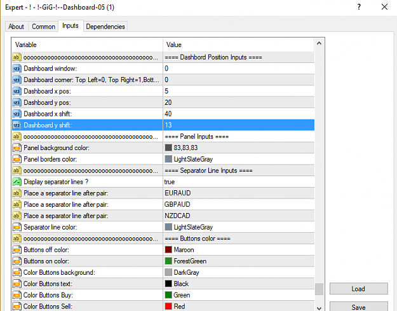
Task: Click the color icon beside Panel background color
Action: [17, 148]
